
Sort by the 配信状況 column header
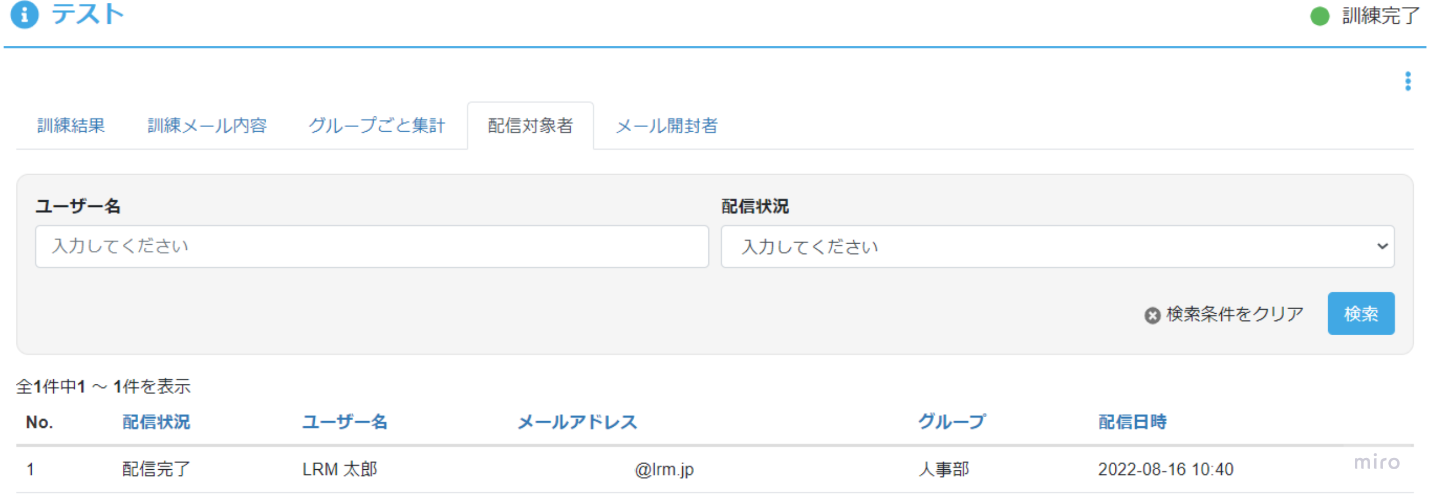coord(156,422)
